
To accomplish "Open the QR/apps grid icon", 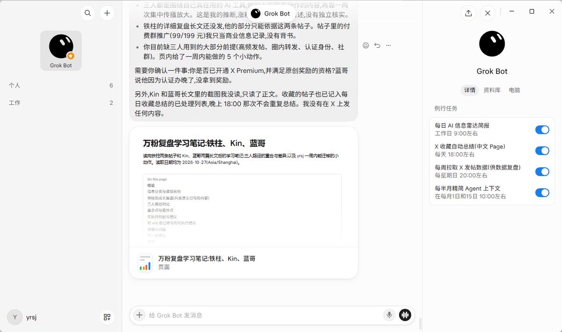I will [x=107, y=317].
